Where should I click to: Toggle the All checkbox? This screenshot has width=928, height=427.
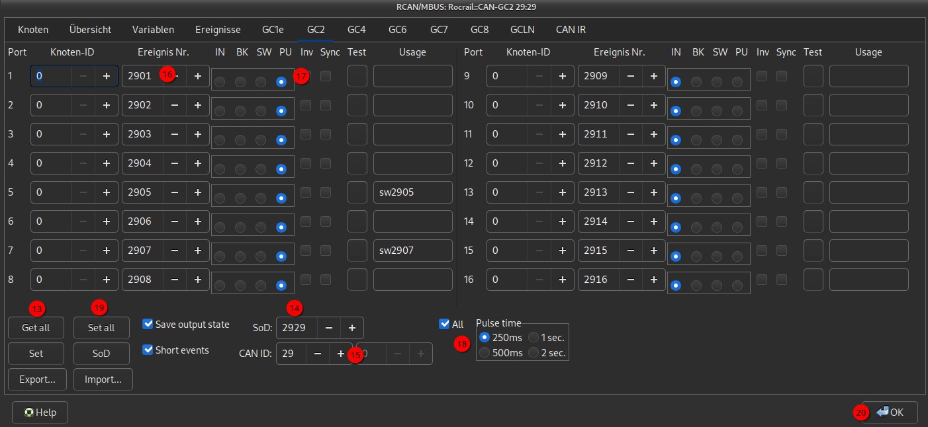[444, 324]
